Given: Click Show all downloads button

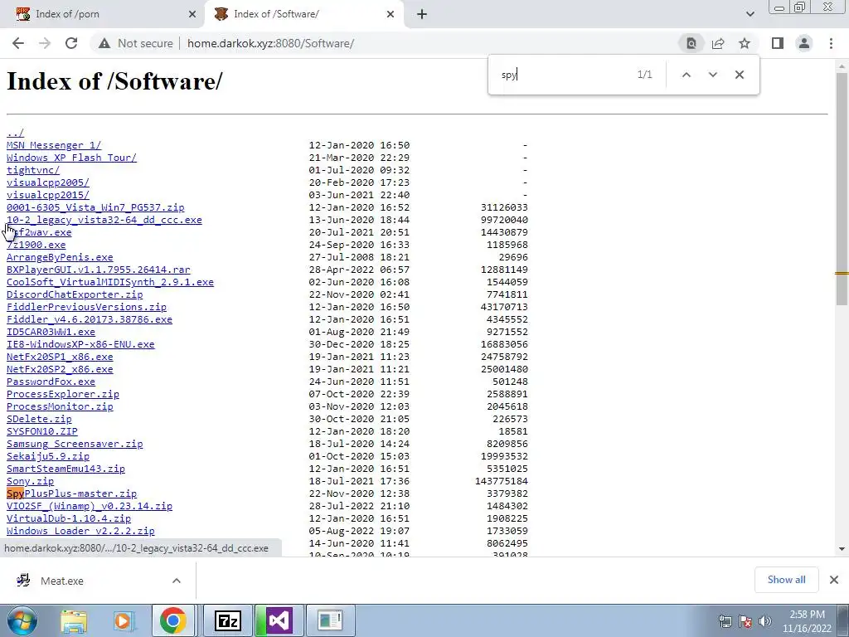Looking at the screenshot, I should (x=786, y=580).
